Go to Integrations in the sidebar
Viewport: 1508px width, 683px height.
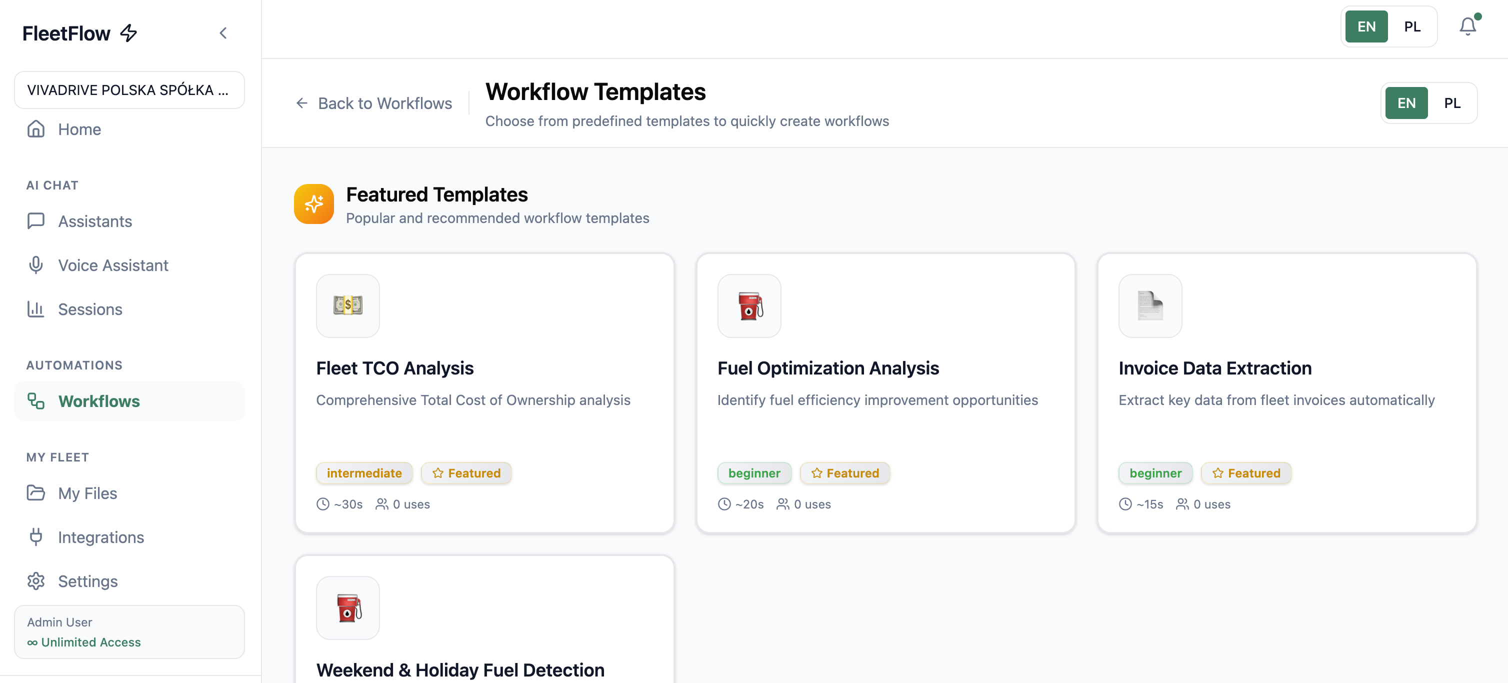coord(100,537)
